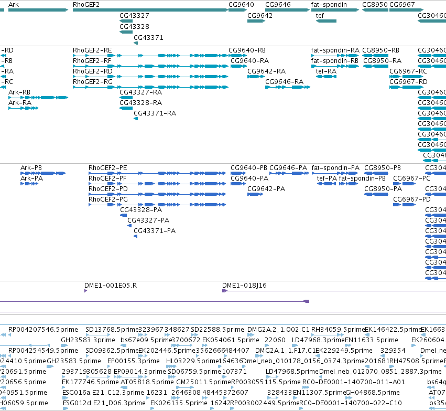Select EST EK026135.5prime
The height and width of the screenshot is (411, 446).
[152, 408]
